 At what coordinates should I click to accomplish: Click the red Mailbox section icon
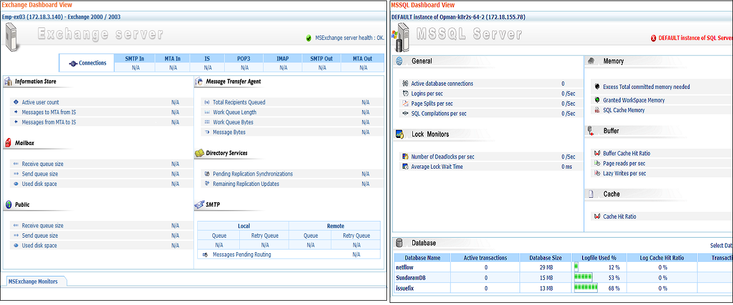8,143
